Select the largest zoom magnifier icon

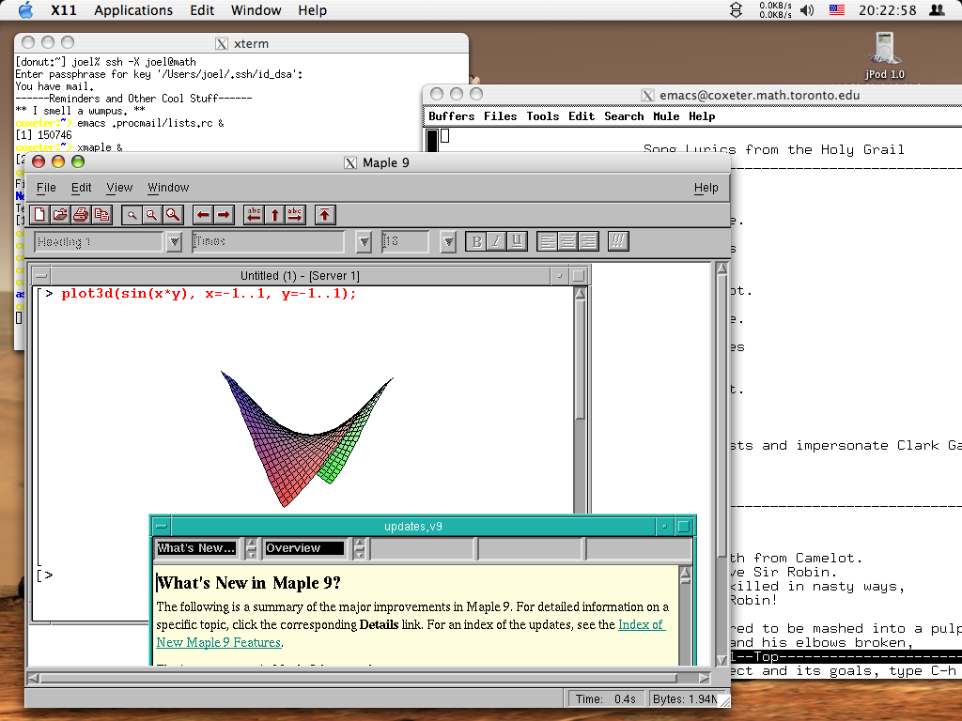point(173,215)
